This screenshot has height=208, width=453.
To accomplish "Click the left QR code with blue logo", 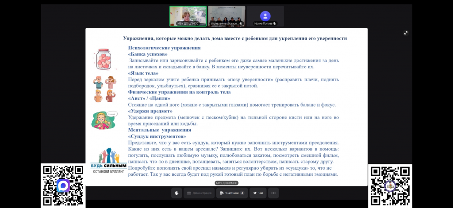I will (x=62, y=186).
